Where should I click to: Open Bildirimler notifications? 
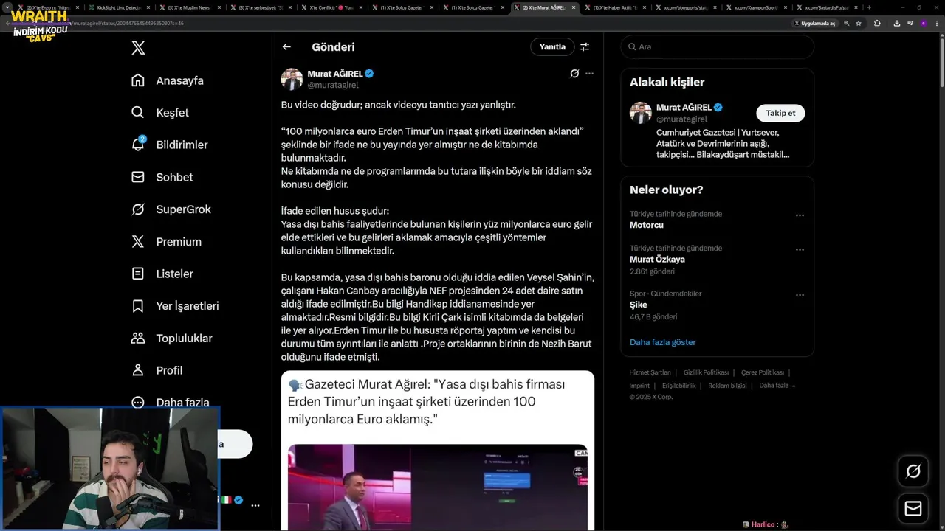pos(169,145)
